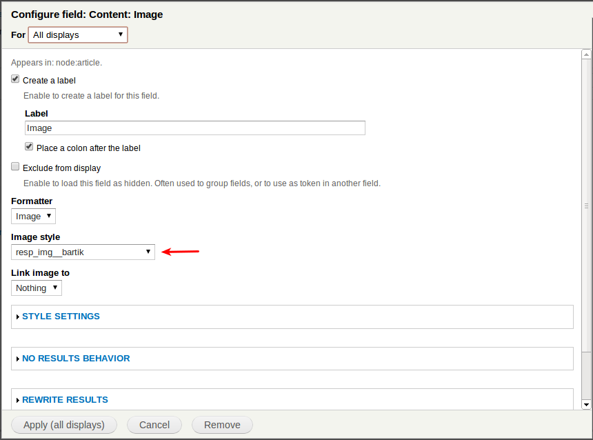Image resolution: width=593 pixels, height=440 pixels.
Task: Click the 'Enable to load this field as hidden' description
Action: pyautogui.click(x=202, y=183)
